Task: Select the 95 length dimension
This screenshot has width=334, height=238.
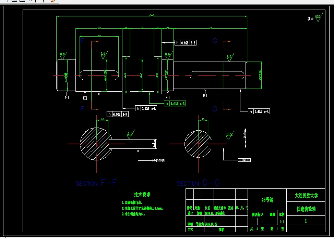Action: [210, 28]
